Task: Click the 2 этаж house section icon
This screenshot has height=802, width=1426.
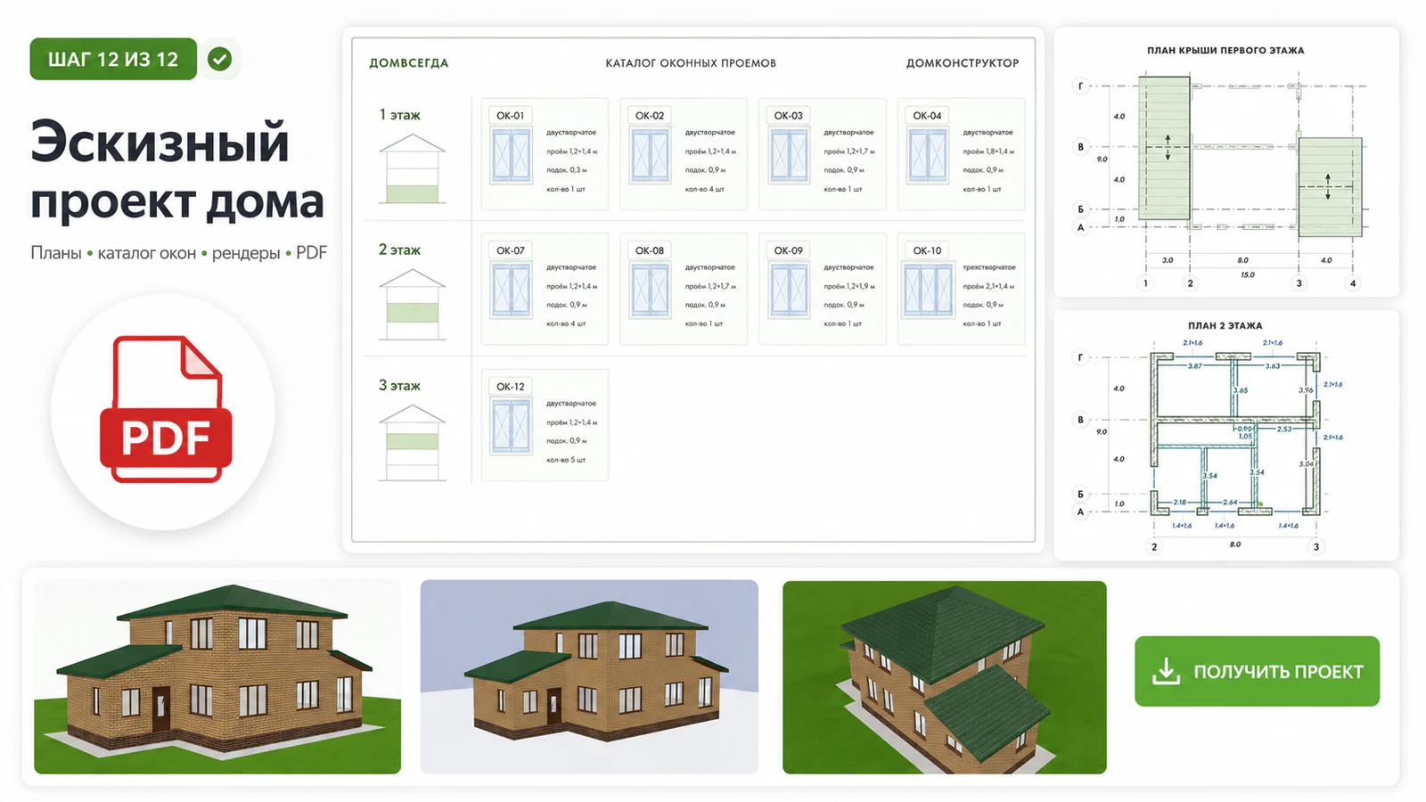Action: click(x=413, y=305)
